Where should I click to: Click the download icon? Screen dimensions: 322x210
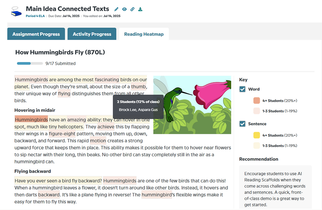click(x=140, y=9)
